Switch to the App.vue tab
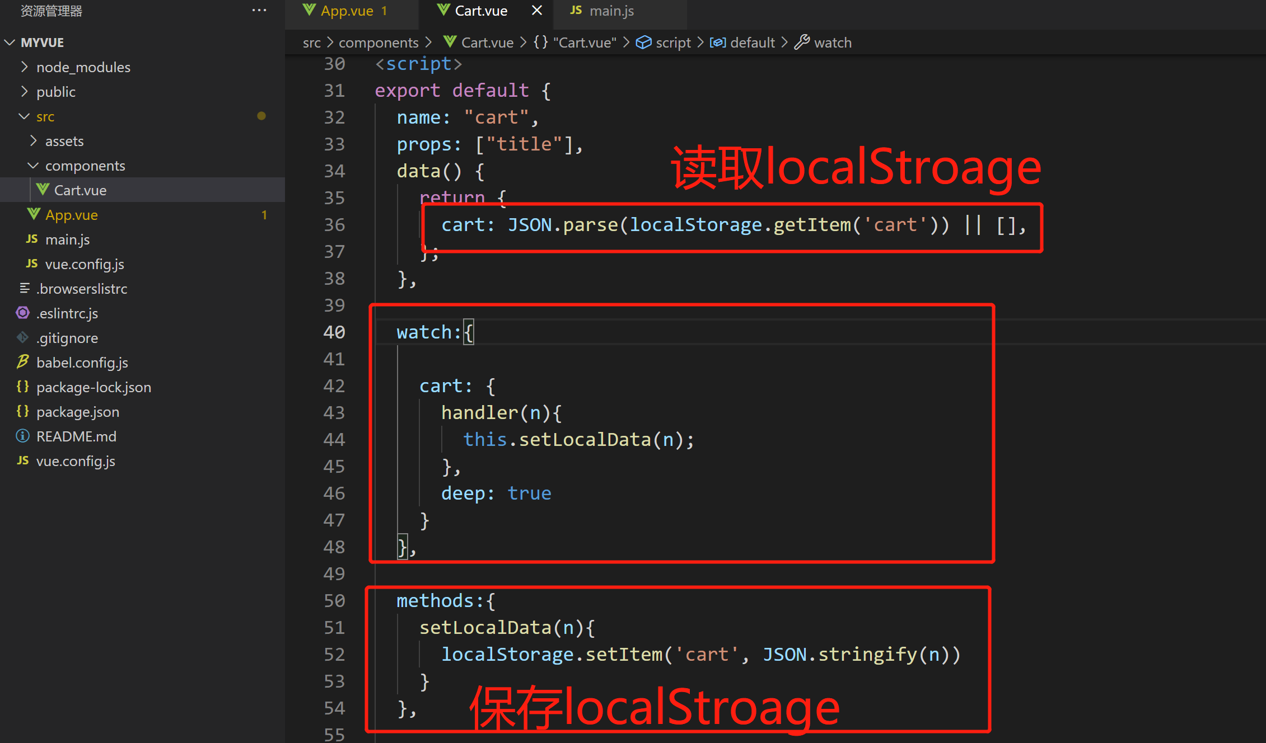This screenshot has width=1266, height=743. (x=347, y=11)
